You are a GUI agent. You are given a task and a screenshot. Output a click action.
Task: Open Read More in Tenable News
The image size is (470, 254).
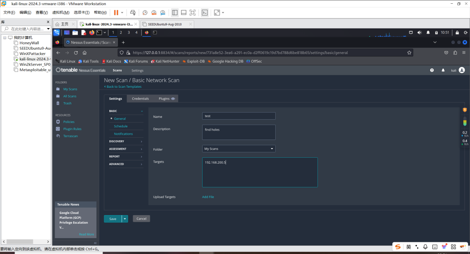coord(86,234)
